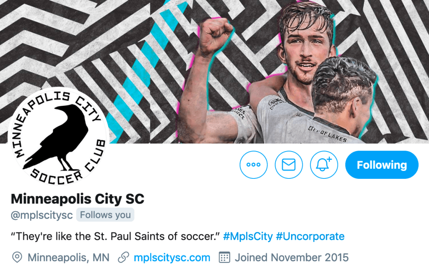Click the St. Paul Saints bio quote
The width and height of the screenshot is (429, 272).
click(115, 236)
